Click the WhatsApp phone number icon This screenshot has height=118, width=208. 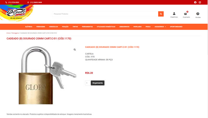click(x=28, y=2)
